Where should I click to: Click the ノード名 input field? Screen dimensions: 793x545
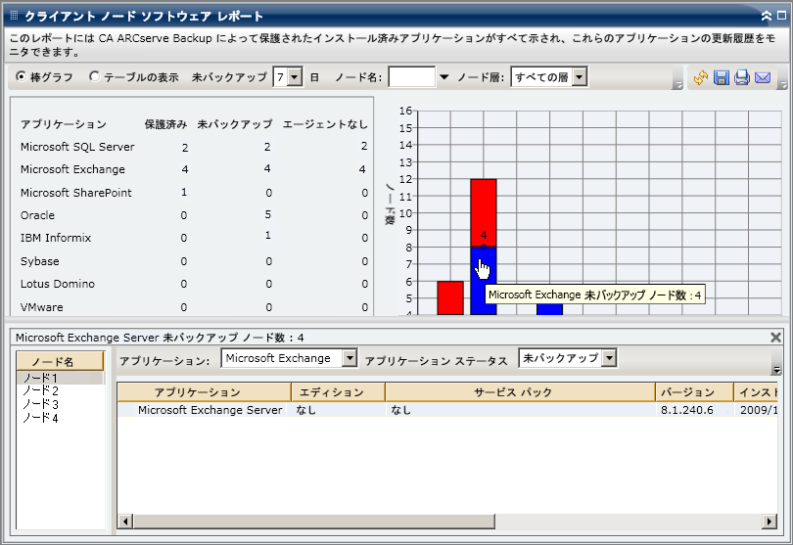pyautogui.click(x=411, y=77)
